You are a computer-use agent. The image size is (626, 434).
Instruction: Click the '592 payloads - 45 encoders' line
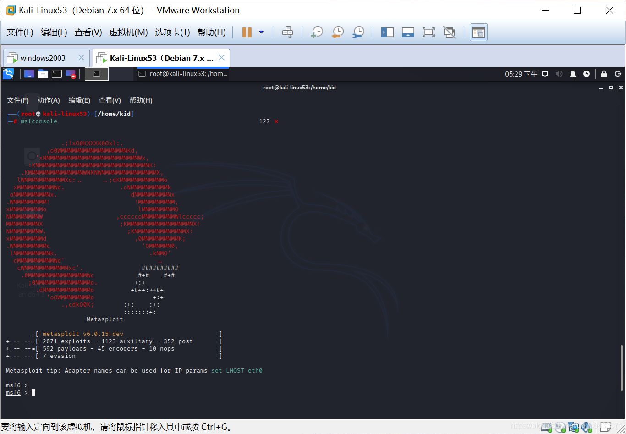coord(109,349)
